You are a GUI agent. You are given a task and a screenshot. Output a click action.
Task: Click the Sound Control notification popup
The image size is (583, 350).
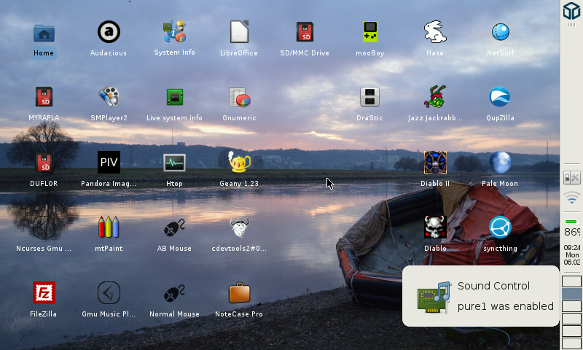point(481,296)
